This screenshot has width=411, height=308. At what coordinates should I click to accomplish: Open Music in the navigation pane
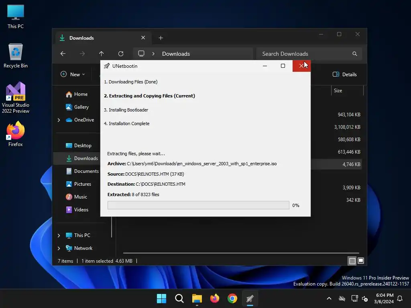coord(76,197)
